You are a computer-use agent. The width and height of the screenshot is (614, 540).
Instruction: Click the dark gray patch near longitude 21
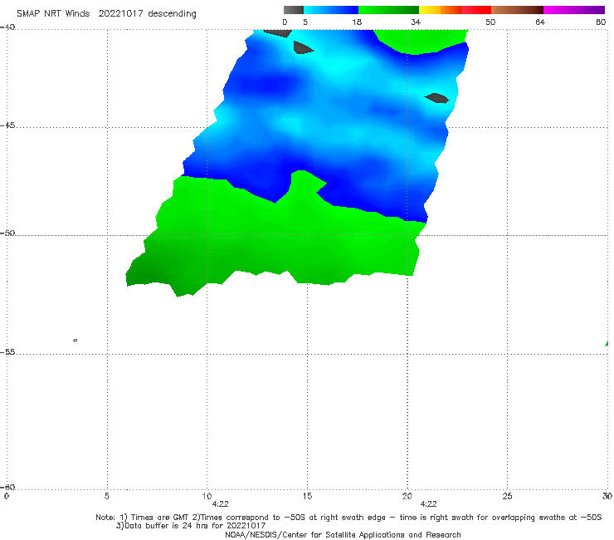[x=437, y=98]
